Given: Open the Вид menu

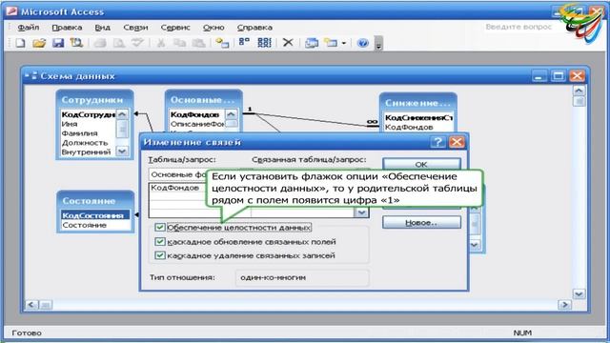Looking at the screenshot, I should click(x=102, y=28).
